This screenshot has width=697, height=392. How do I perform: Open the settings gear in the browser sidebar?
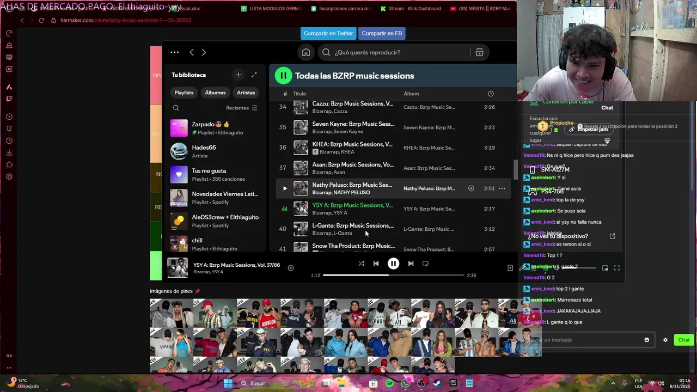(9, 176)
